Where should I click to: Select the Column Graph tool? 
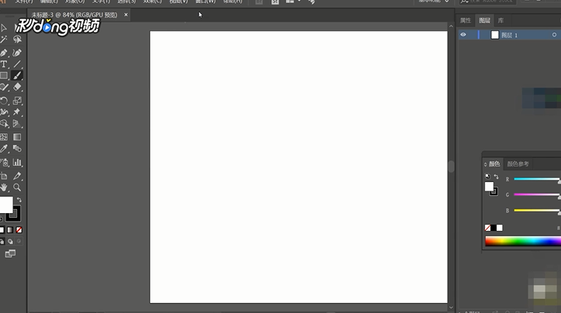(17, 163)
